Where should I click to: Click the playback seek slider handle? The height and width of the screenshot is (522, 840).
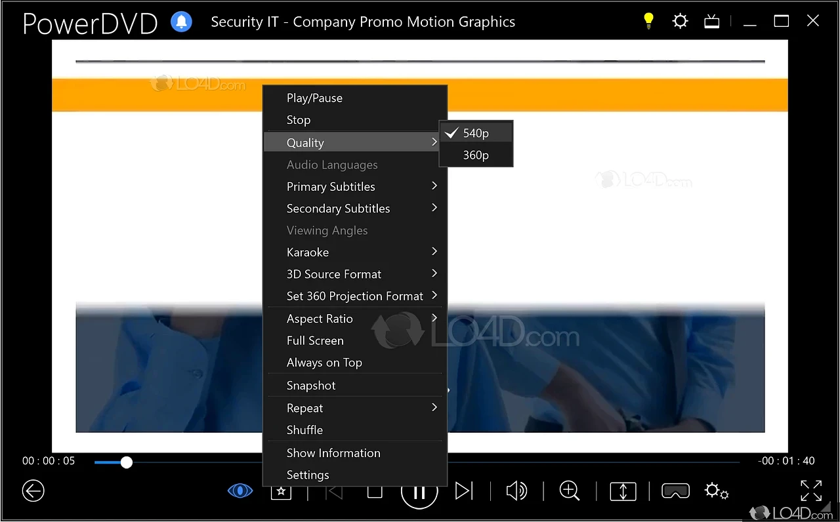(127, 462)
